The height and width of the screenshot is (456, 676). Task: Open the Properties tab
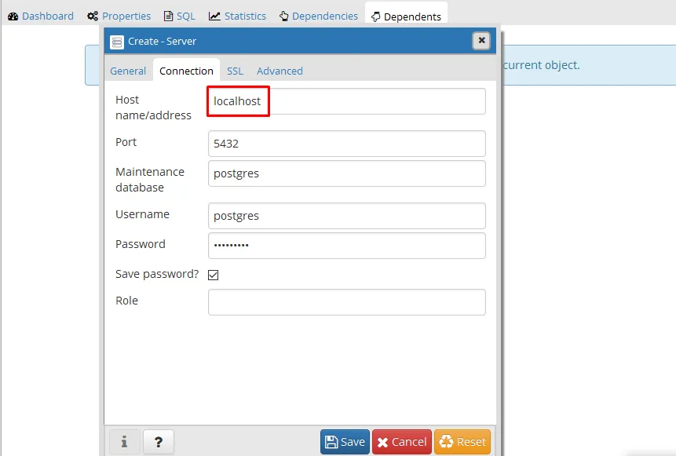pos(119,16)
